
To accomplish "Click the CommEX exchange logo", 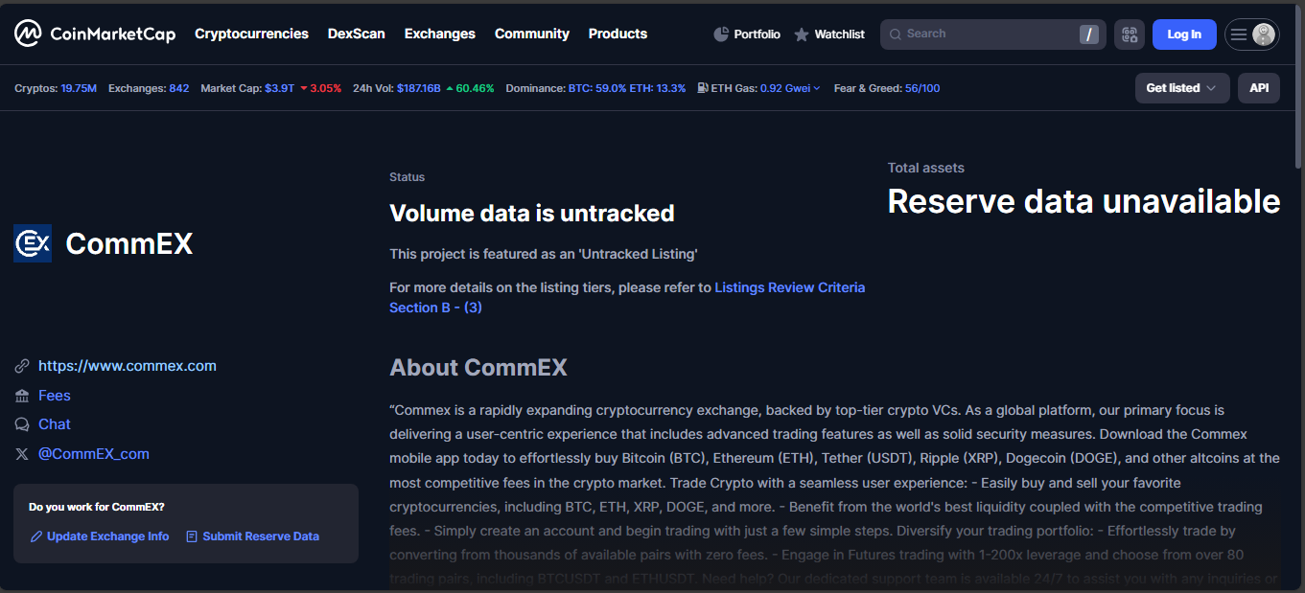I will point(33,243).
